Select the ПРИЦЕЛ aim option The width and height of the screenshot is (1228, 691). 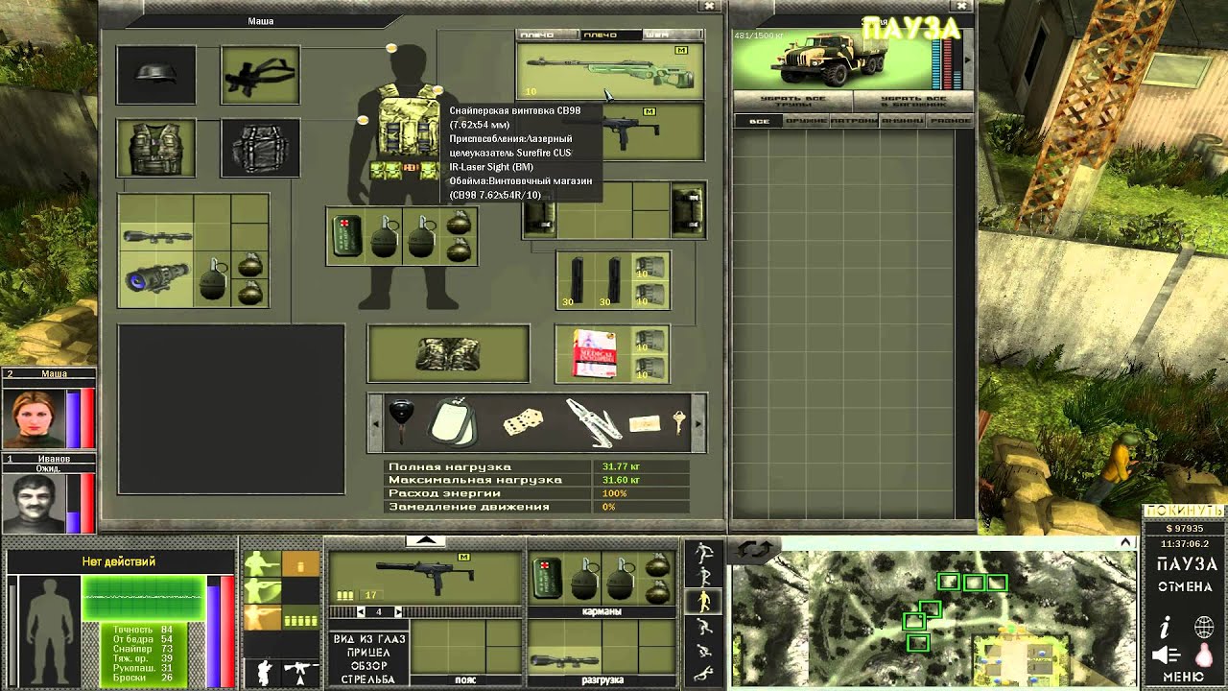[369, 653]
